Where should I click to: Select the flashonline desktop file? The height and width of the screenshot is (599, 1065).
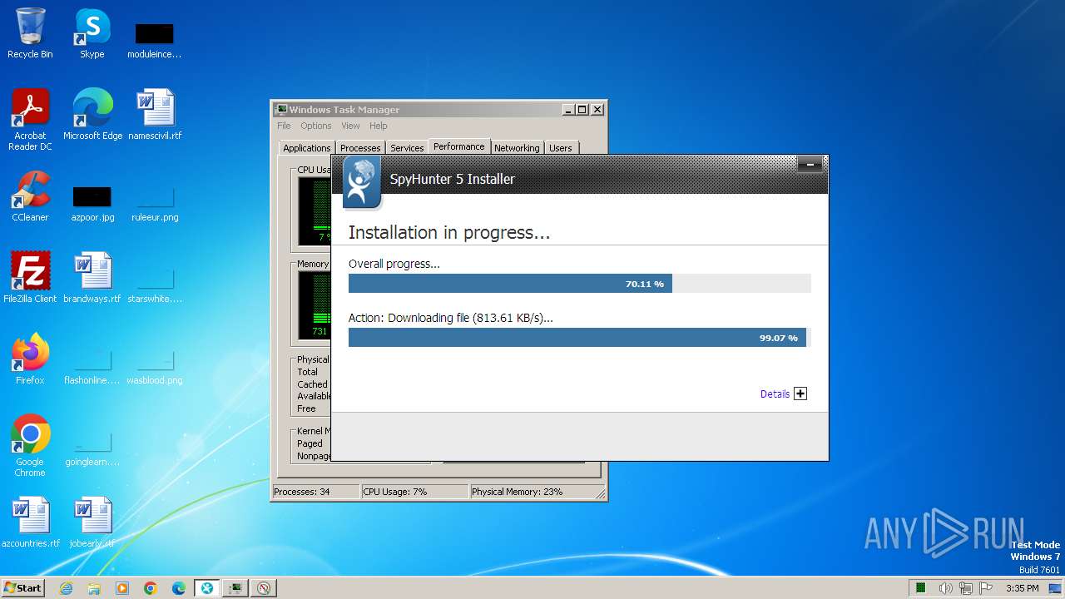click(92, 365)
